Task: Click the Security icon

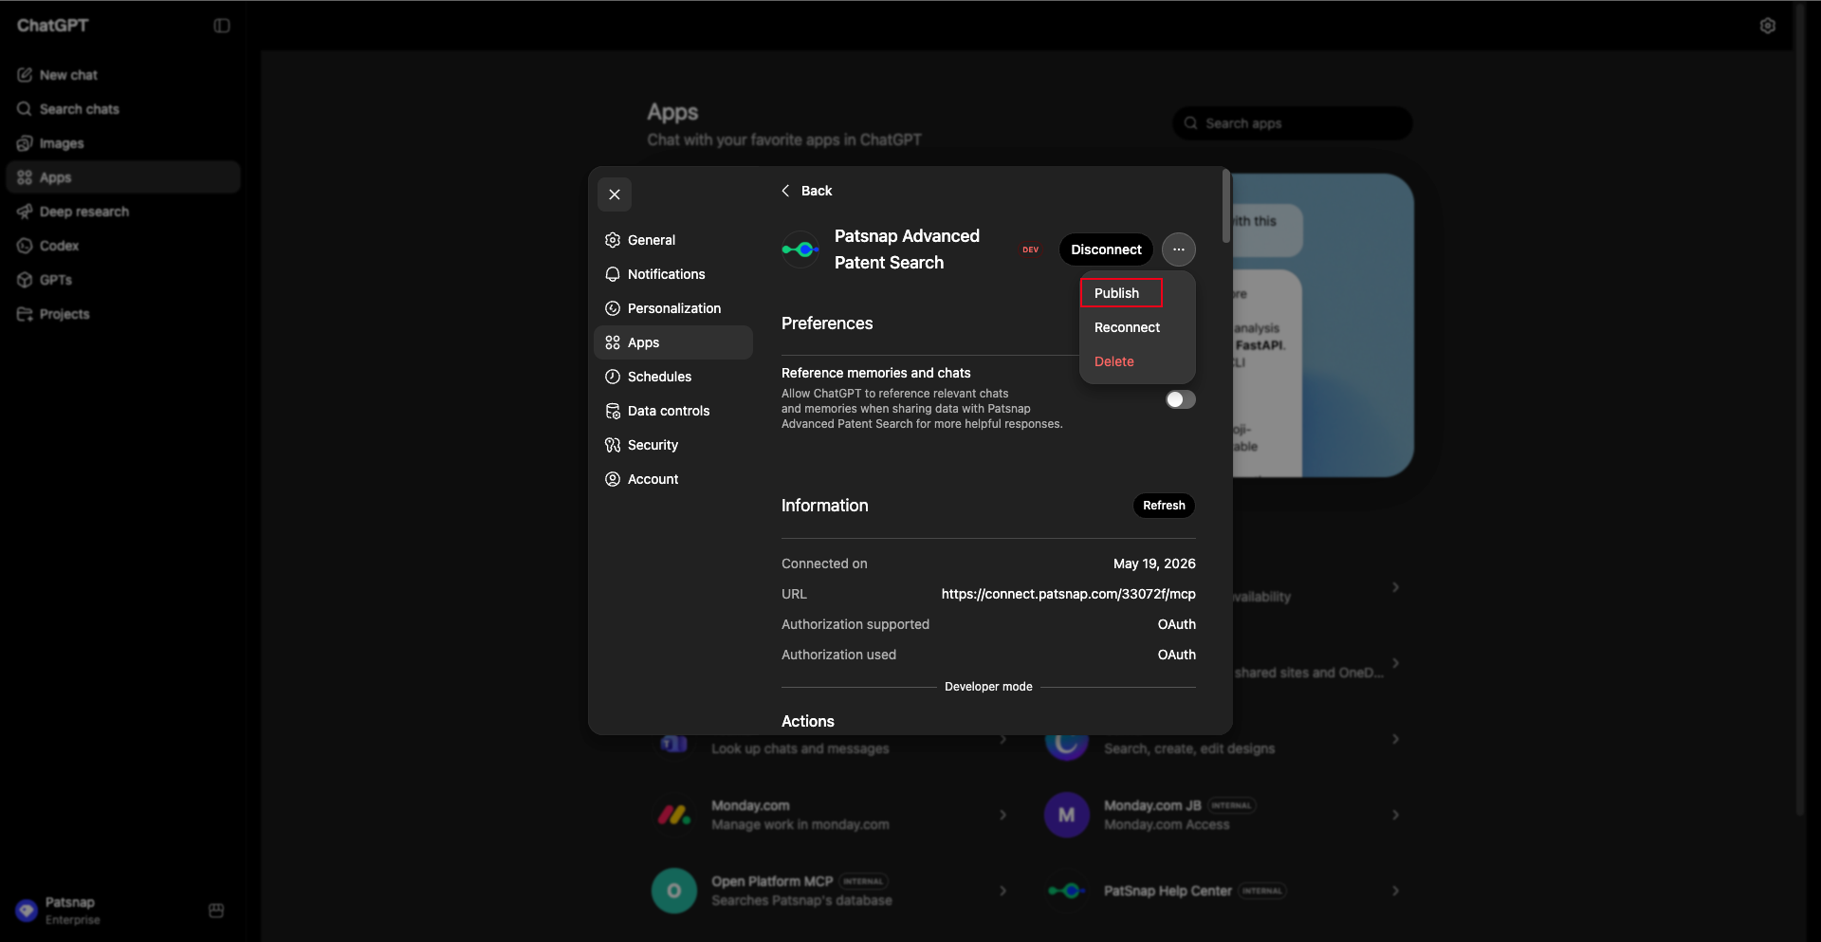Action: point(613,445)
